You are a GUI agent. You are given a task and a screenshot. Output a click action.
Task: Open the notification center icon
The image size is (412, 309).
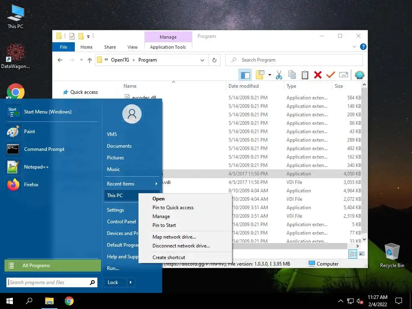point(399,301)
